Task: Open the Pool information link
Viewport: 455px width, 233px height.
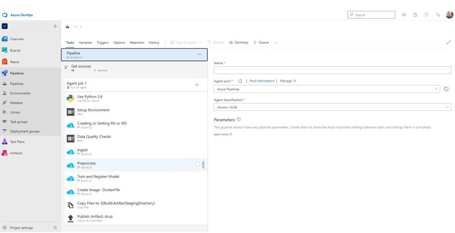Action: point(262,81)
